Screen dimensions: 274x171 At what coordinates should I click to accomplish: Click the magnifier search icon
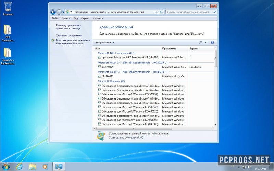click(214, 12)
